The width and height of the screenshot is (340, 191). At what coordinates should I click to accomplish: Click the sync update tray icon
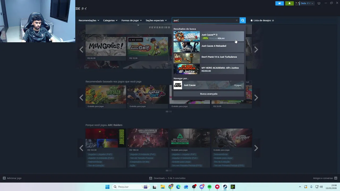click(306, 187)
